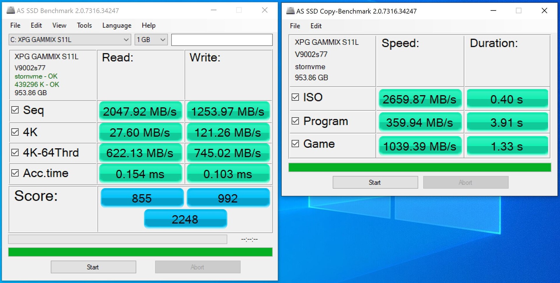The image size is (560, 283).
Task: Click the Seq write result 1253.97 MB/s
Action: point(228,111)
